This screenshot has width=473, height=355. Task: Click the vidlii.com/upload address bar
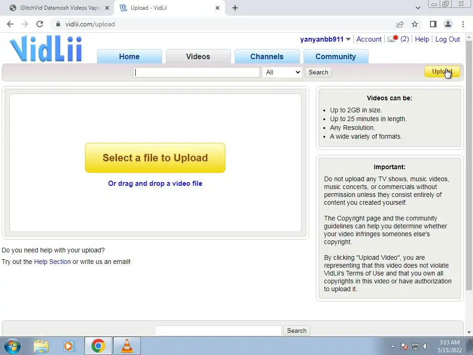223,24
